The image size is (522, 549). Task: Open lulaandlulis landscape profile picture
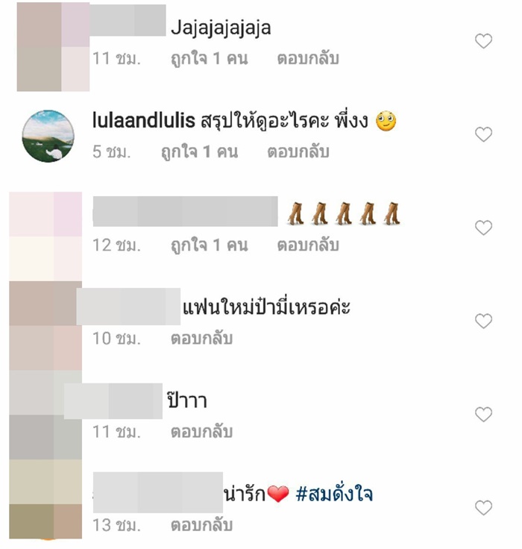(x=48, y=136)
